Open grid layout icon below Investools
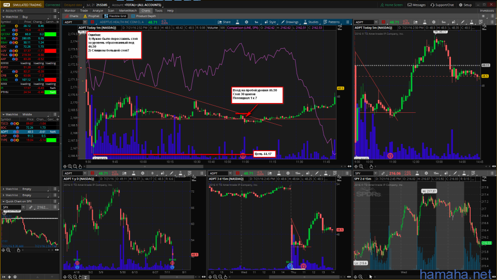The image size is (497, 280). pyautogui.click(x=484, y=16)
